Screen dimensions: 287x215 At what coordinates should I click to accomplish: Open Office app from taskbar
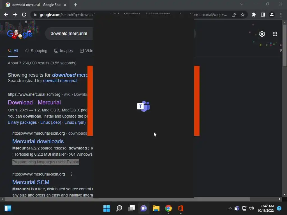pyautogui.click(x=181, y=208)
